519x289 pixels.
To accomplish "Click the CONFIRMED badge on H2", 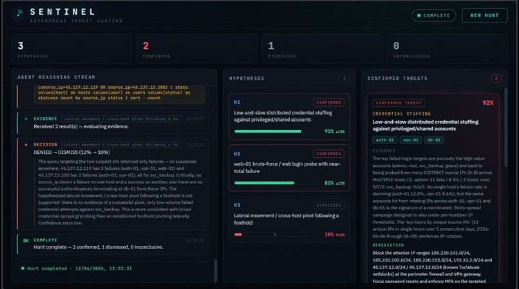I will pos(328,154).
